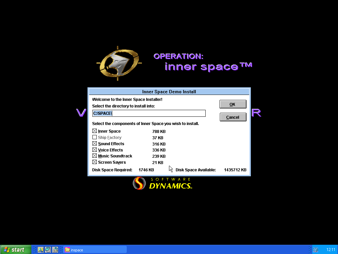This screenshot has height=254, width=338.
Task: Click the inspace window label on the taskbar
Action: click(77, 250)
